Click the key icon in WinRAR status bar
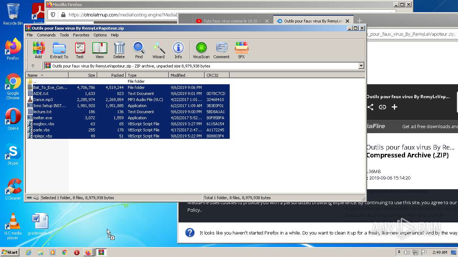 pyautogui.click(x=36, y=198)
